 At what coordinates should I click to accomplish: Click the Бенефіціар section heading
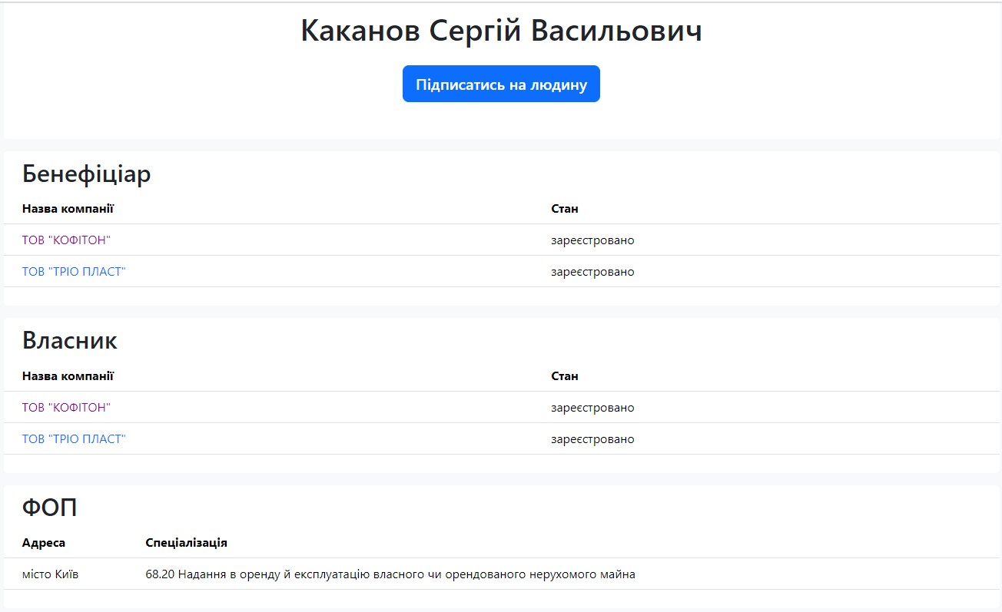pos(87,174)
